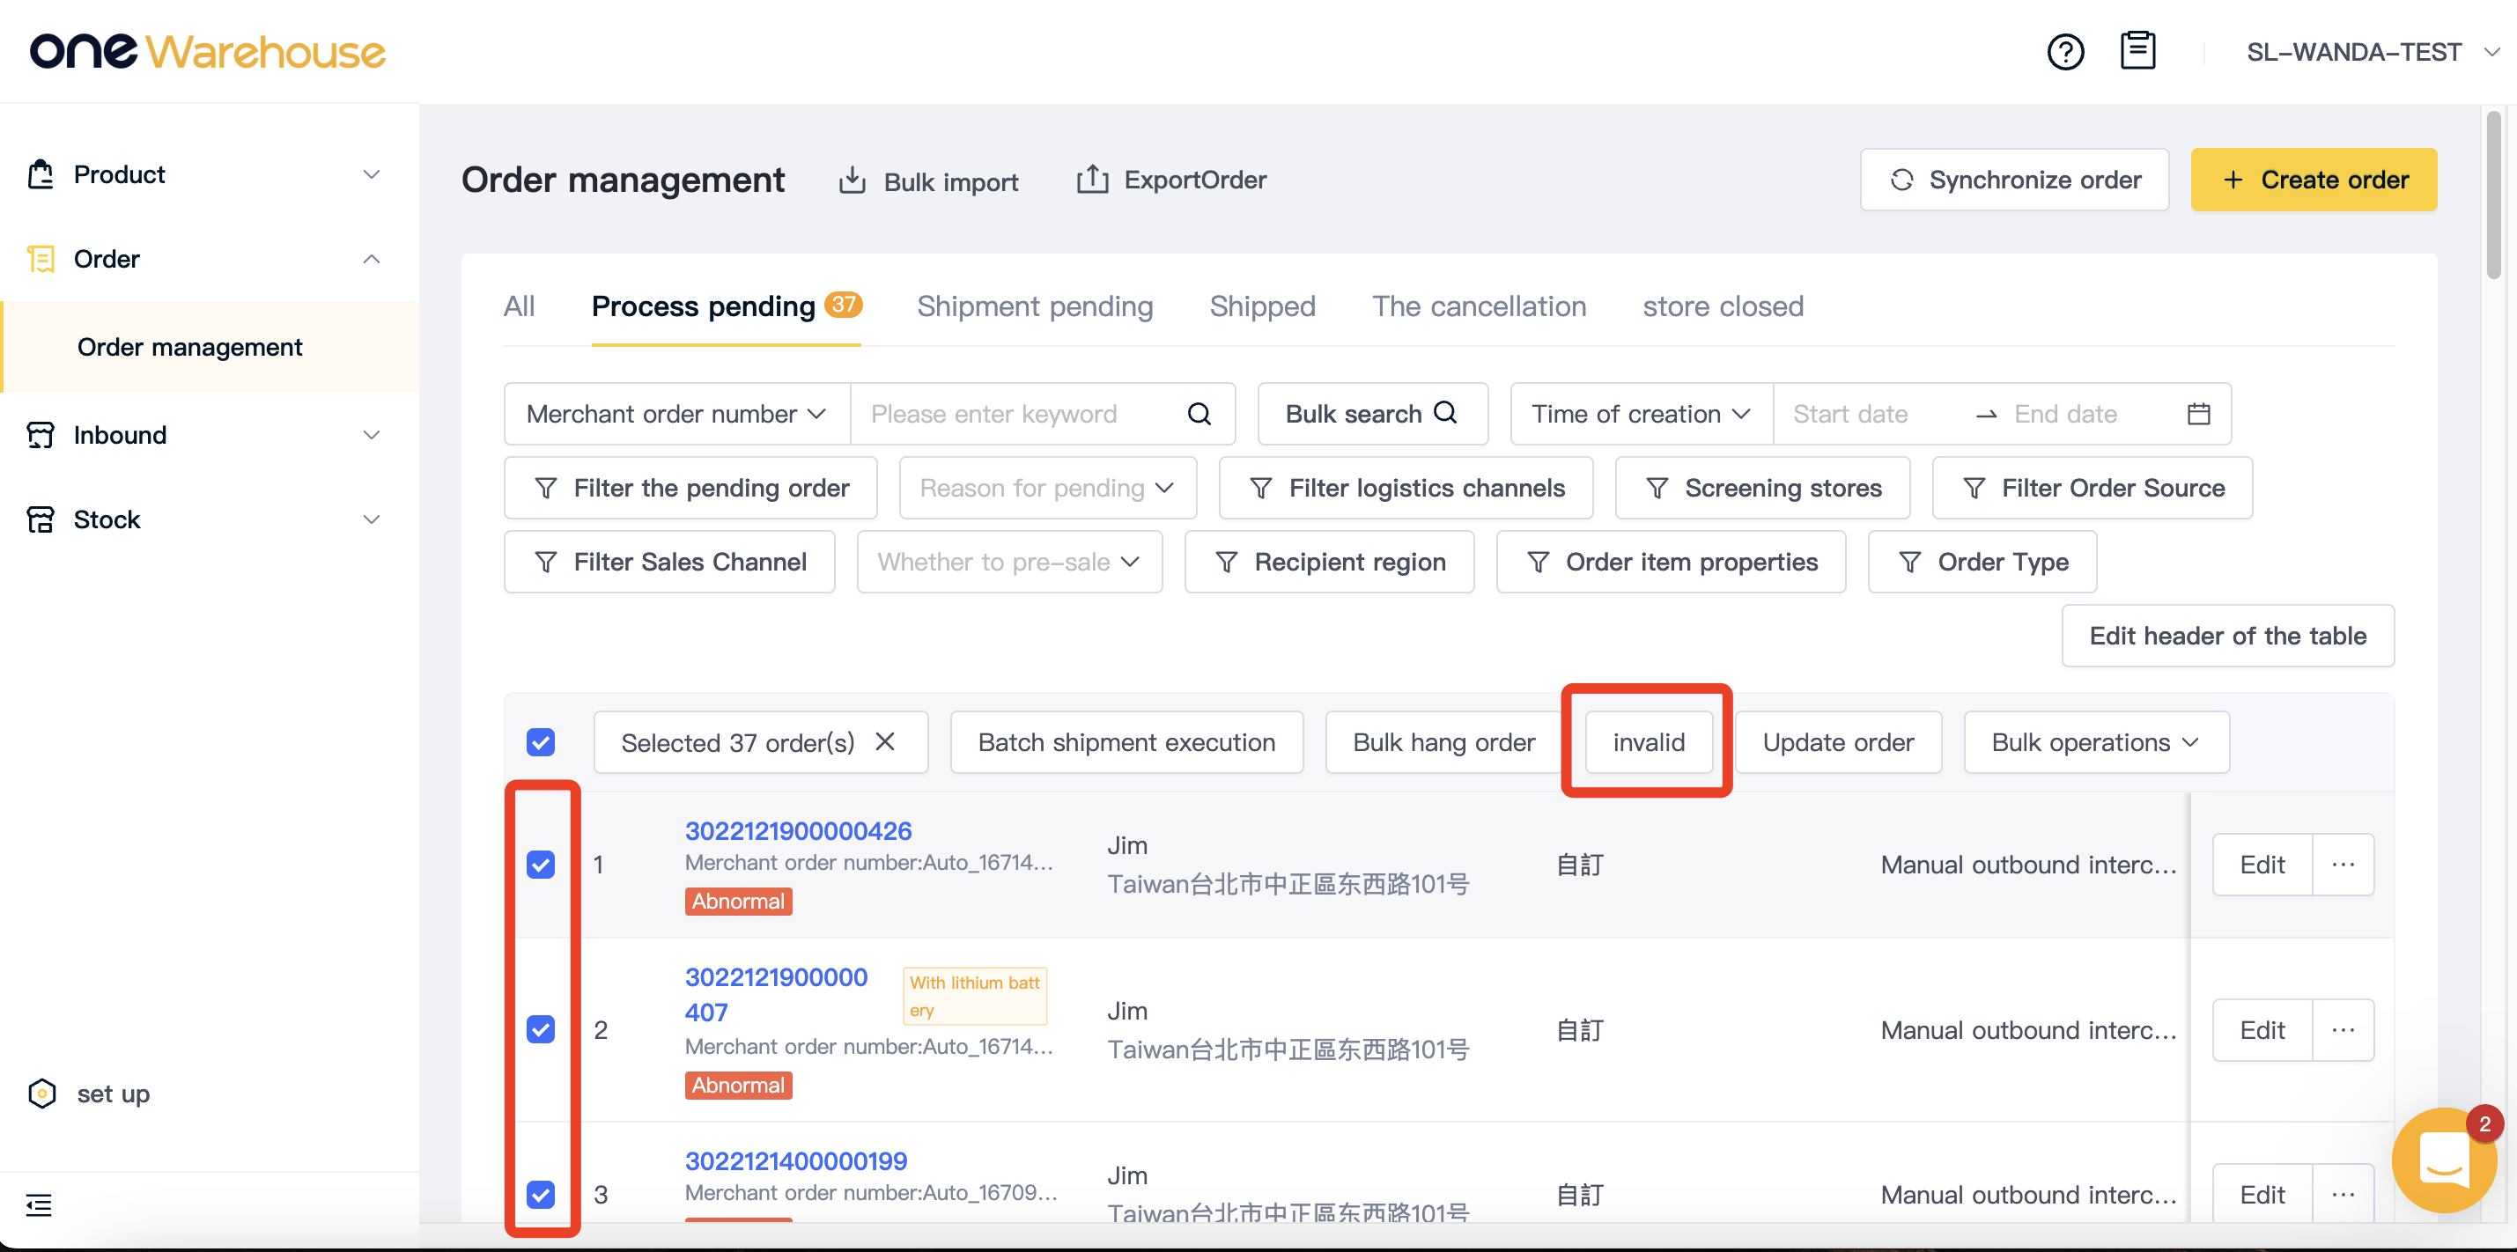Open more options for order row 1
This screenshot has height=1252, width=2517.
[x=2342, y=865]
